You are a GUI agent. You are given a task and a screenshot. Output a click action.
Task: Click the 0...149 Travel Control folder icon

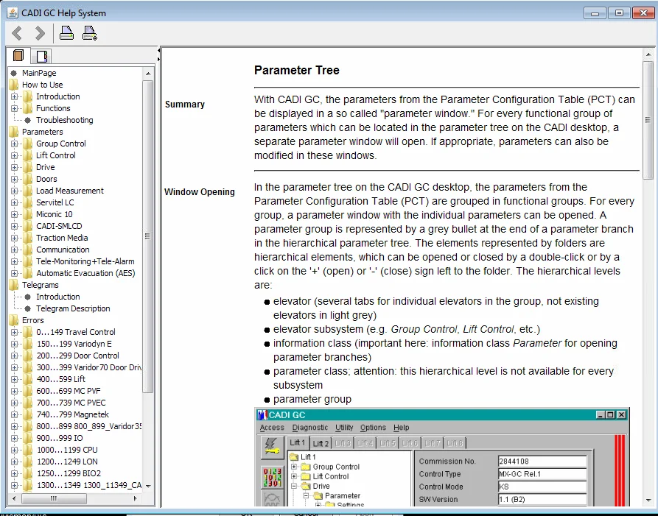coord(28,332)
